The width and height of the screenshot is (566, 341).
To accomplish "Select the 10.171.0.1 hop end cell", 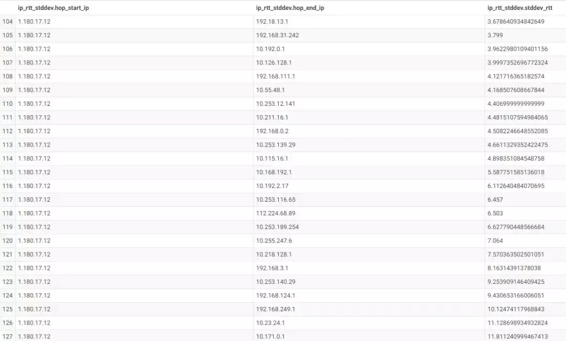I will pyautogui.click(x=270, y=336).
